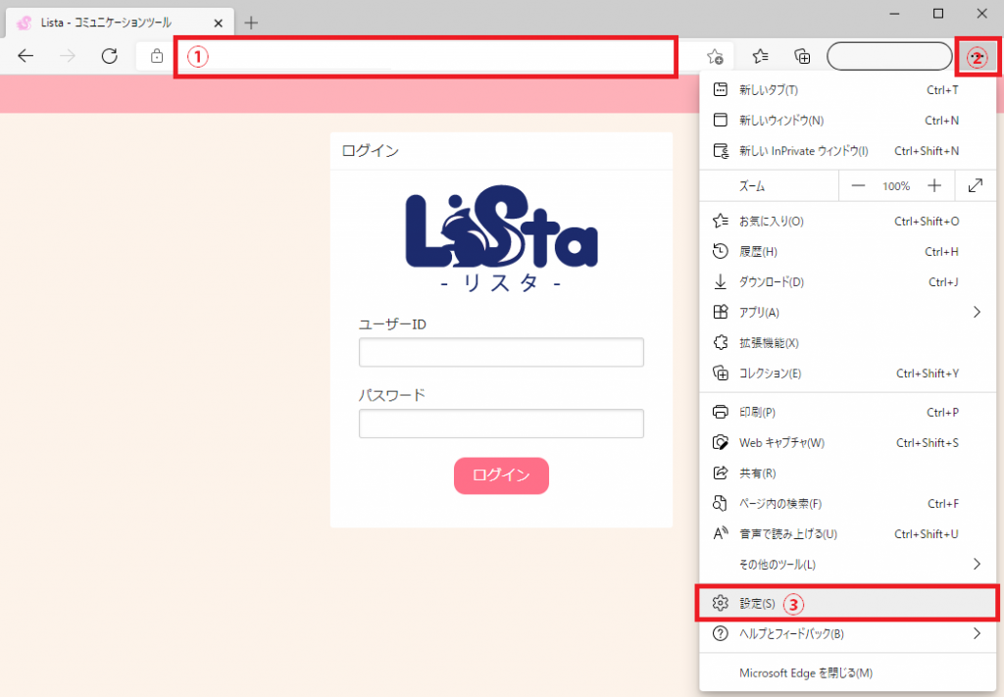Open コレクション(E) menu item
Viewport: 1004px width, 697px height.
pyautogui.click(x=847, y=373)
